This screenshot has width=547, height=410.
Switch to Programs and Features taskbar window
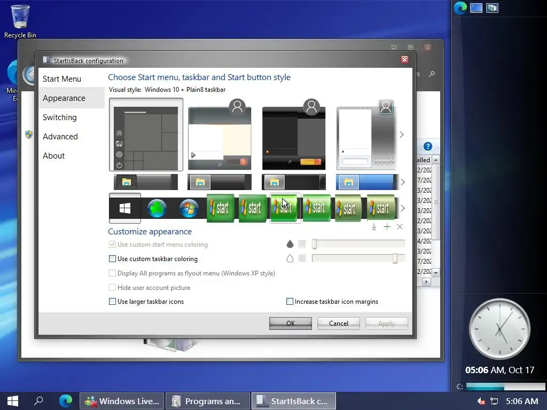(x=208, y=401)
